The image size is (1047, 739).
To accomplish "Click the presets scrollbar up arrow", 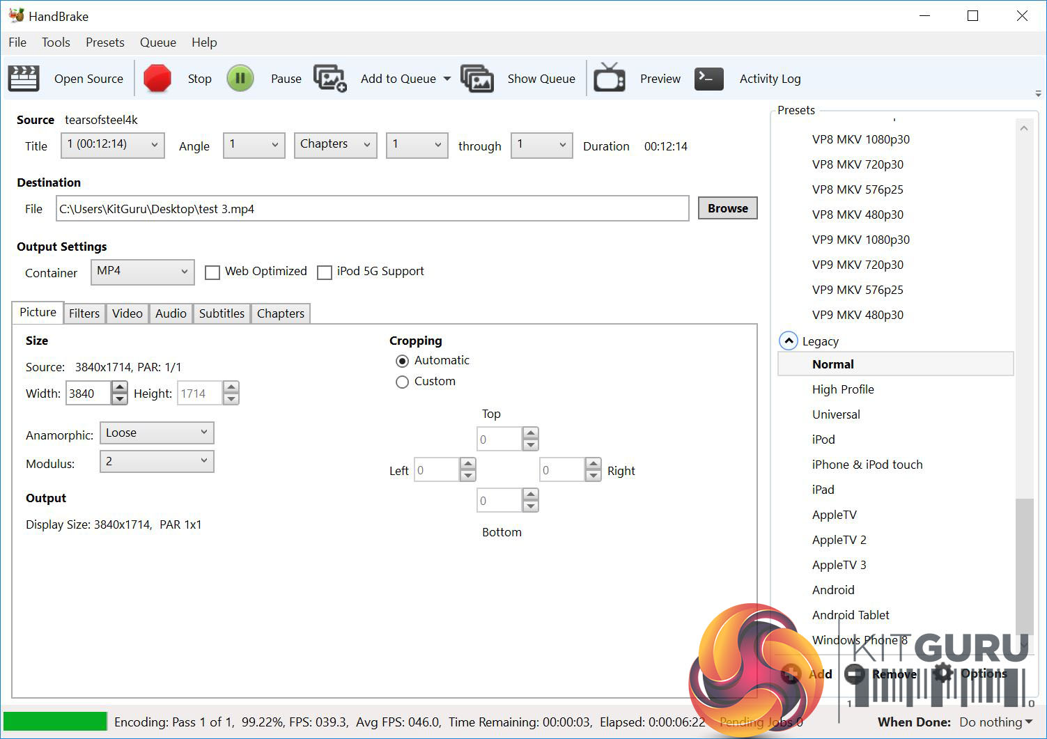I will pyautogui.click(x=1024, y=128).
